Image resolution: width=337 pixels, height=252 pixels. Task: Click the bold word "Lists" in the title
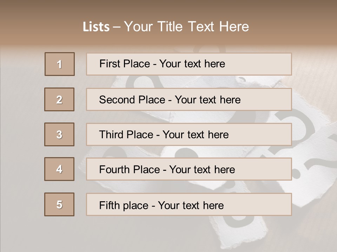96,27
